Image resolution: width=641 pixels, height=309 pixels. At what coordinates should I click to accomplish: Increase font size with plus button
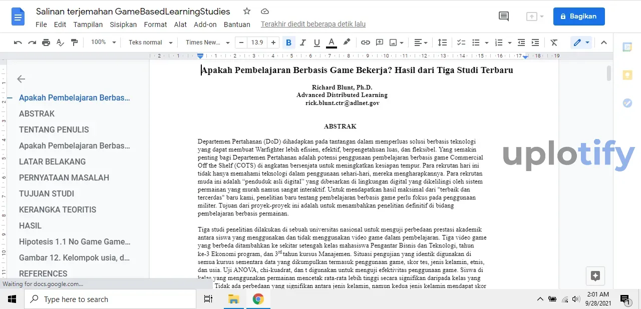273,42
